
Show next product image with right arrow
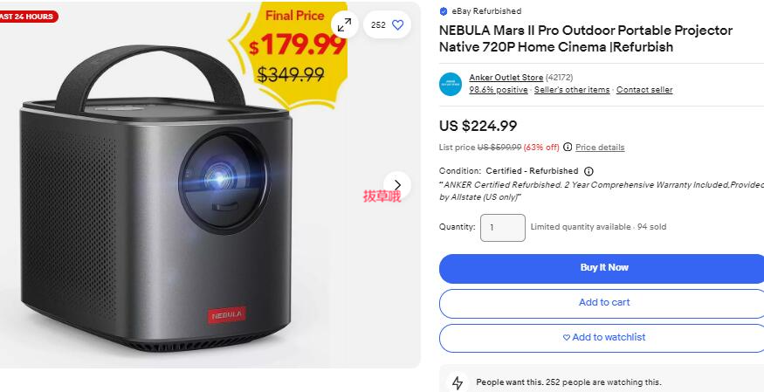(x=397, y=185)
